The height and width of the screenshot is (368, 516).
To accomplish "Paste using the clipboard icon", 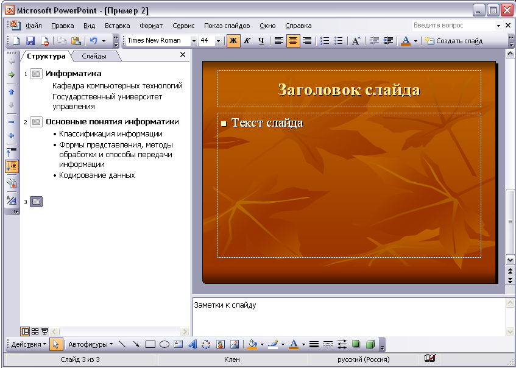I will click(76, 41).
